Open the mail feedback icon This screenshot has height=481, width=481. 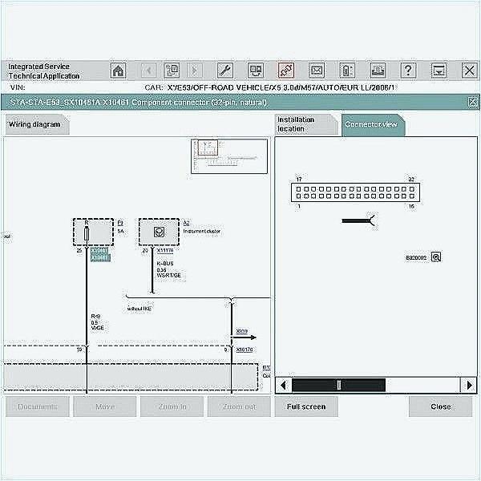[x=317, y=71]
